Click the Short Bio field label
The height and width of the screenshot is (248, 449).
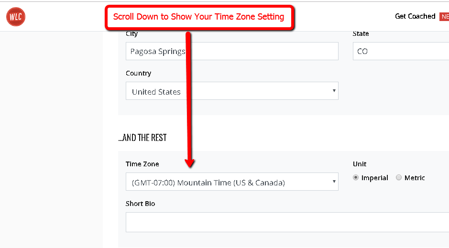coord(140,204)
